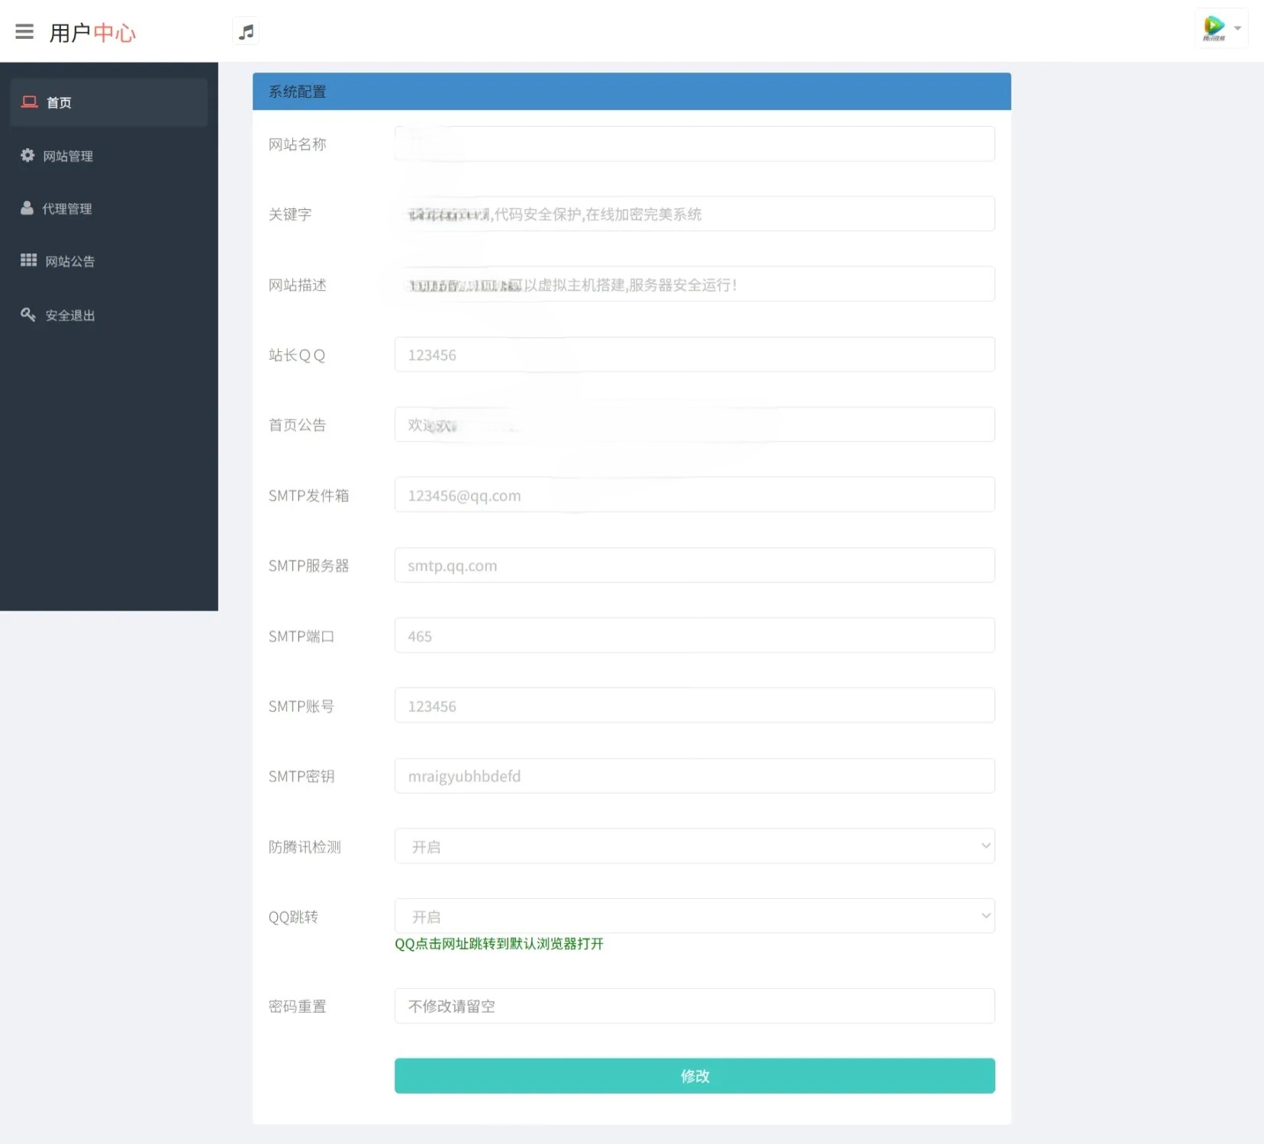1264x1144 pixels.
Task: Click the 网站名称 input field
Action: [693, 143]
